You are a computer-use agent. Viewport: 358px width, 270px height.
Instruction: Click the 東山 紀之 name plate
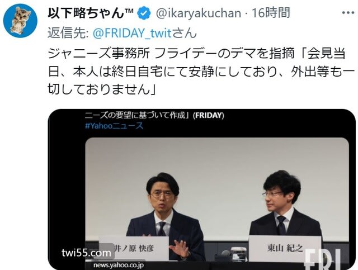coord(285,248)
